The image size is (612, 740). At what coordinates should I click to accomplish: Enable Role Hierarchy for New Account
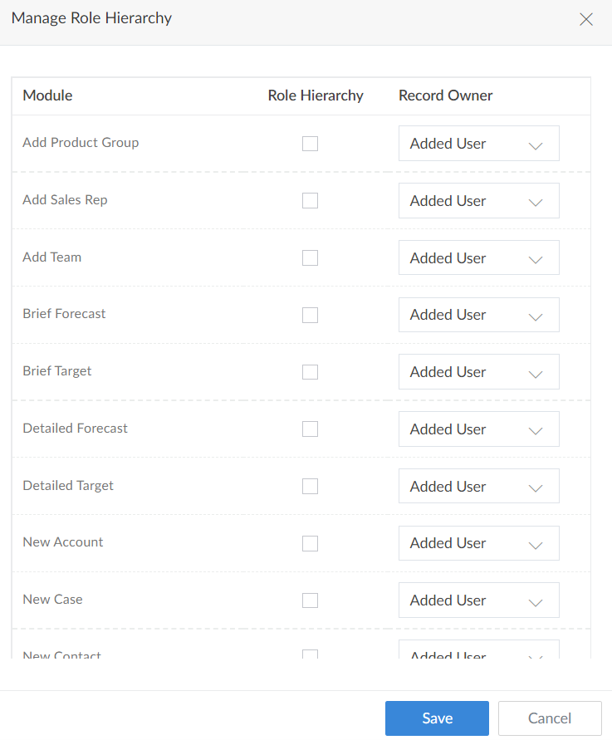[310, 543]
